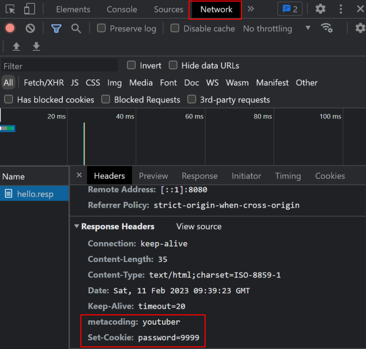Filter by Fetch/XHR requests
The image size is (366, 349).
pos(44,83)
